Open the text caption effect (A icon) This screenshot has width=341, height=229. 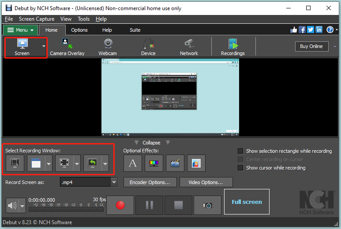click(133, 163)
